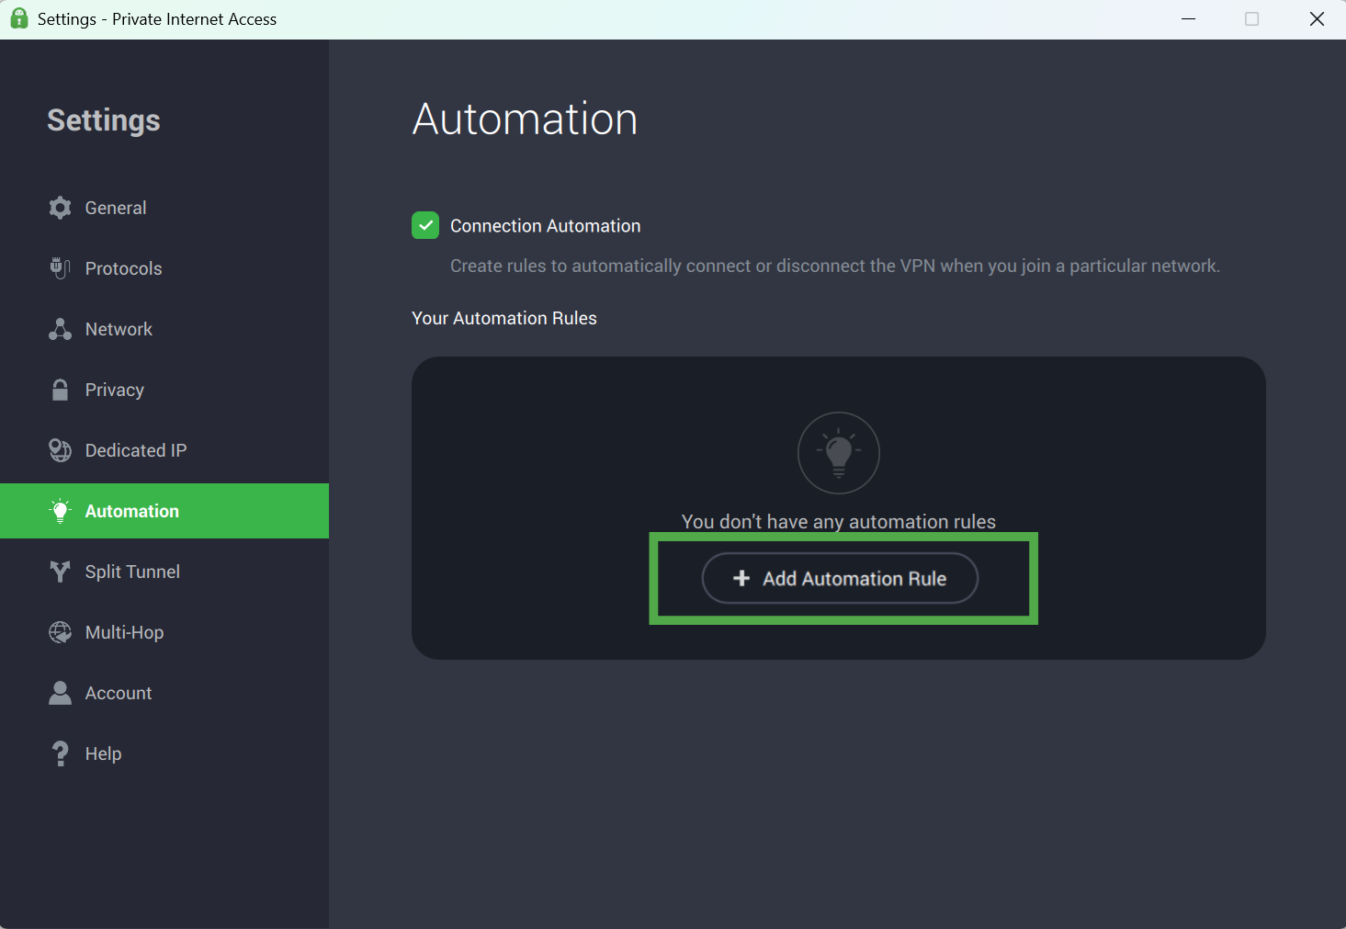Click the Multi-Hop globe icon

point(60,632)
